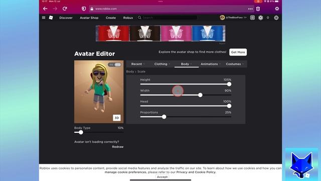The image size is (321, 181).
Task: Click the avatar preview image
Action: click(99, 92)
